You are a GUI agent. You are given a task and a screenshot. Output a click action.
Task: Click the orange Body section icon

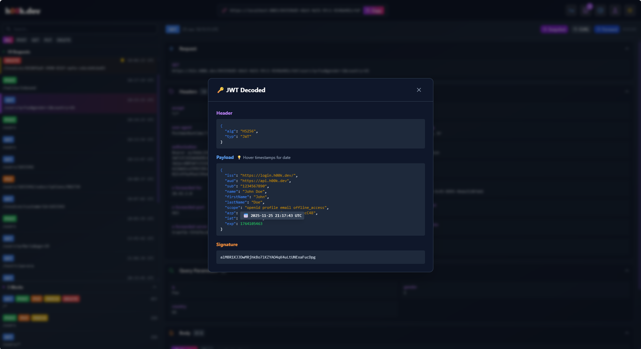171,333
